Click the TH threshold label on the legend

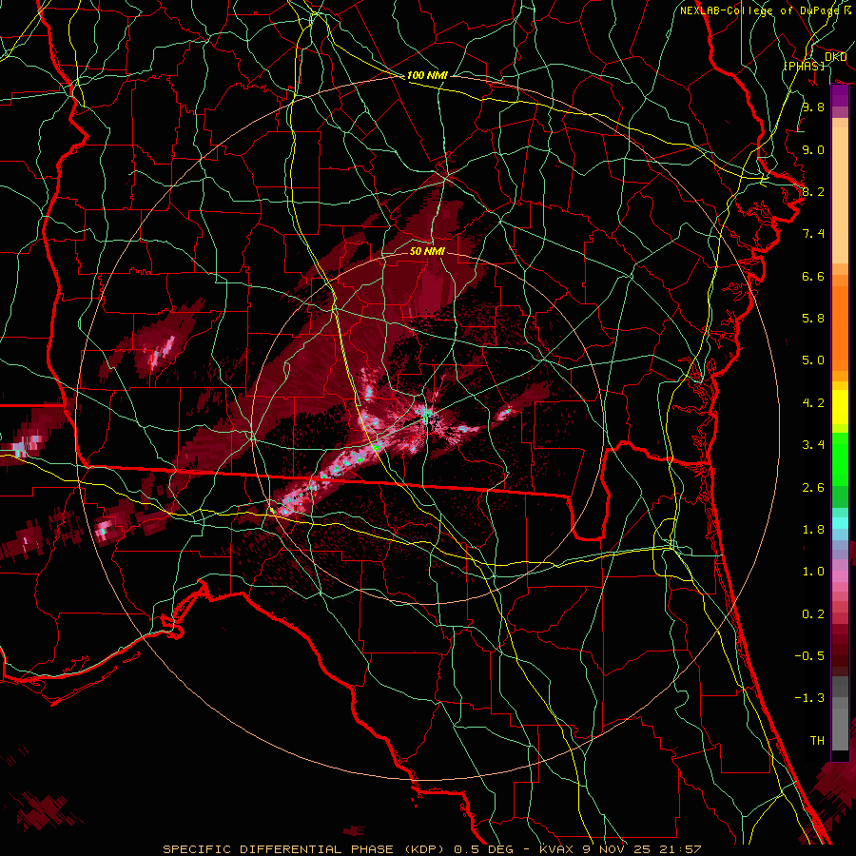[817, 741]
